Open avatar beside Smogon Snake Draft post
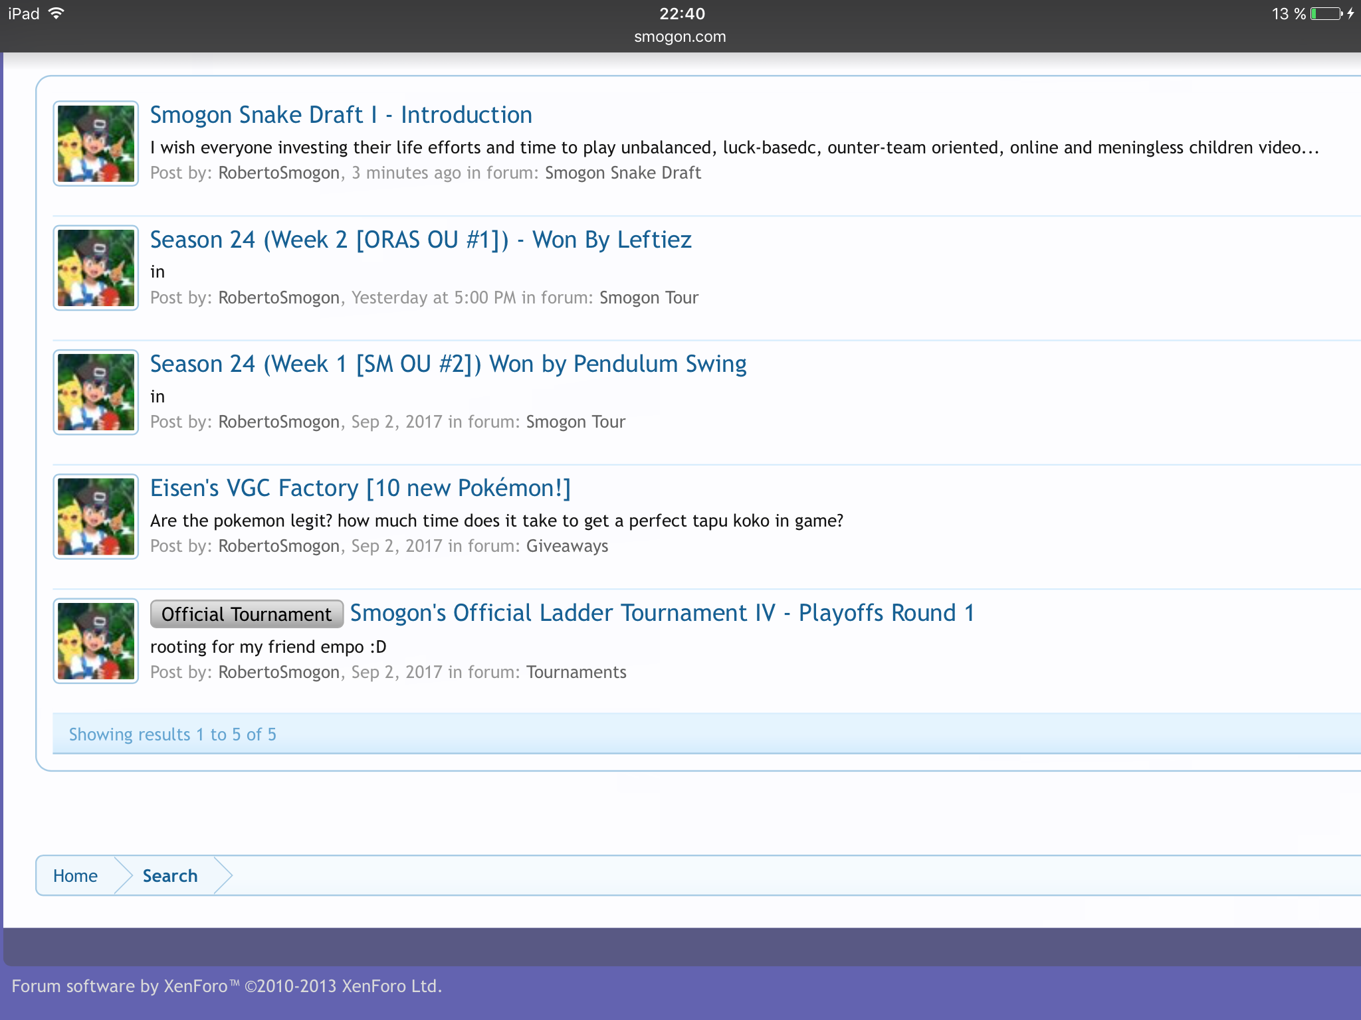Image resolution: width=1361 pixels, height=1020 pixels. point(96,143)
